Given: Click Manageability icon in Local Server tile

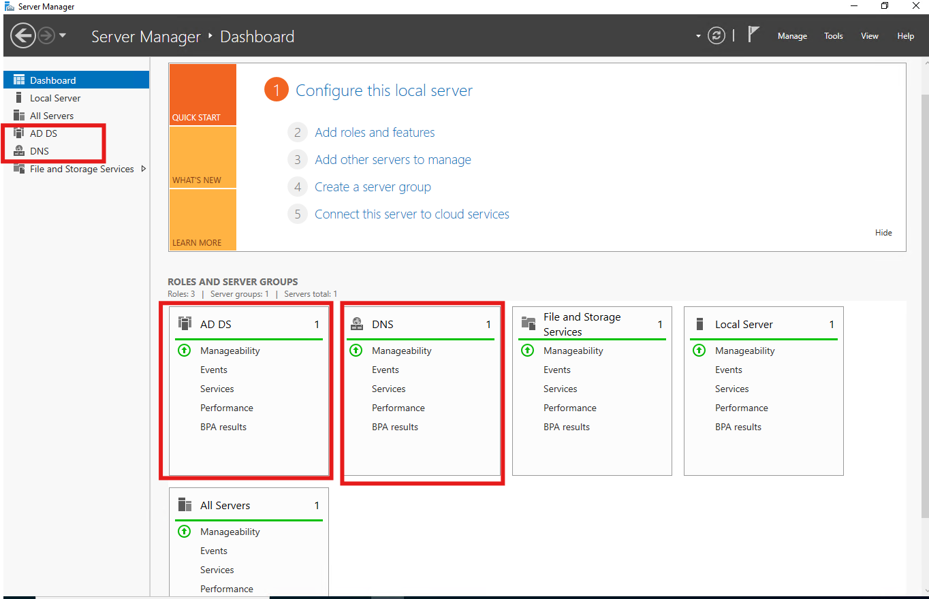Looking at the screenshot, I should 699,351.
